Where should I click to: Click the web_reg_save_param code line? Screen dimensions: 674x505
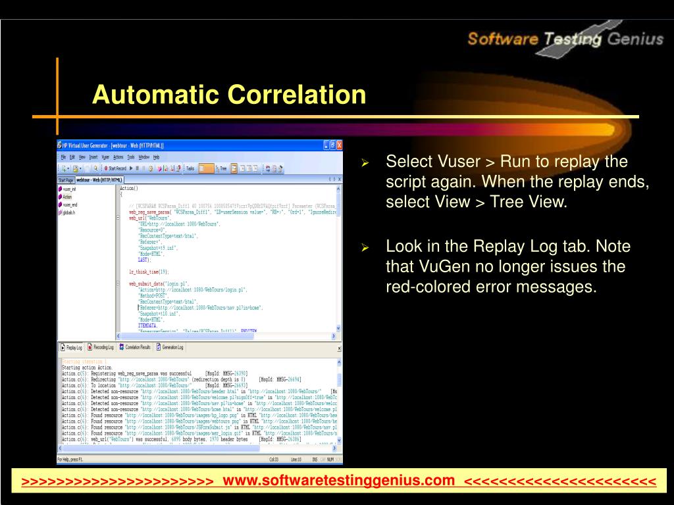pyautogui.click(x=232, y=212)
